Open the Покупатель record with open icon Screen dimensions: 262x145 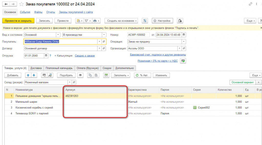click(x=104, y=42)
